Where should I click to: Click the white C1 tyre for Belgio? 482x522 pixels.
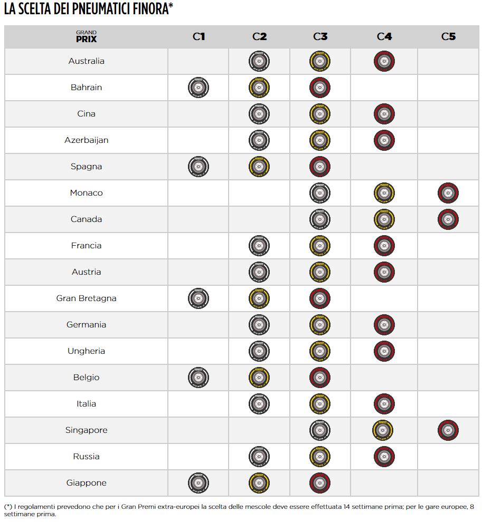199,378
